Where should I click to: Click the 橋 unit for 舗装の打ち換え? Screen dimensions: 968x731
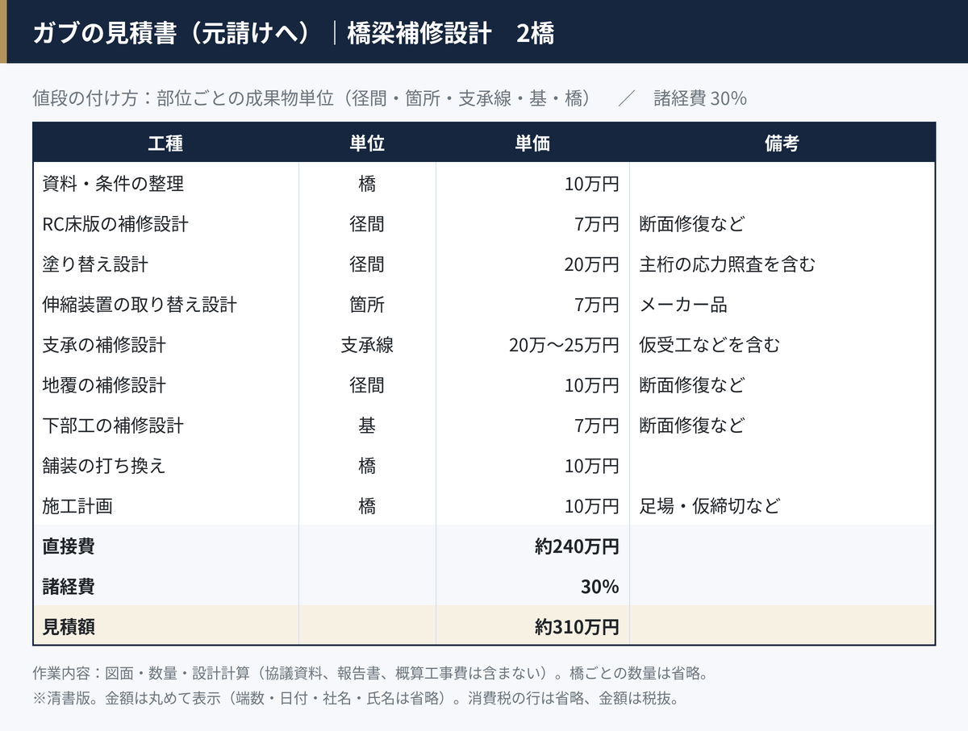click(x=367, y=466)
